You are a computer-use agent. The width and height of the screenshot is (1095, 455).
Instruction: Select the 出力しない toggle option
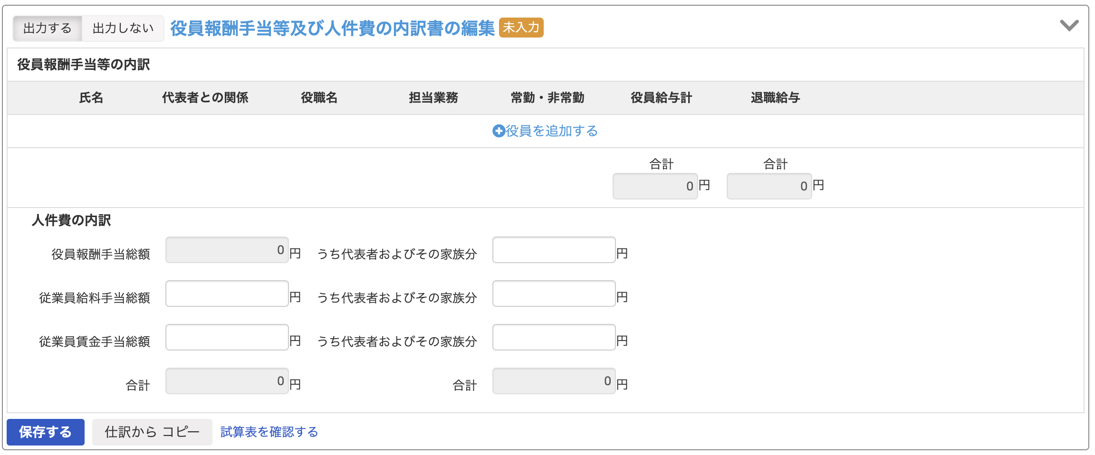point(123,28)
